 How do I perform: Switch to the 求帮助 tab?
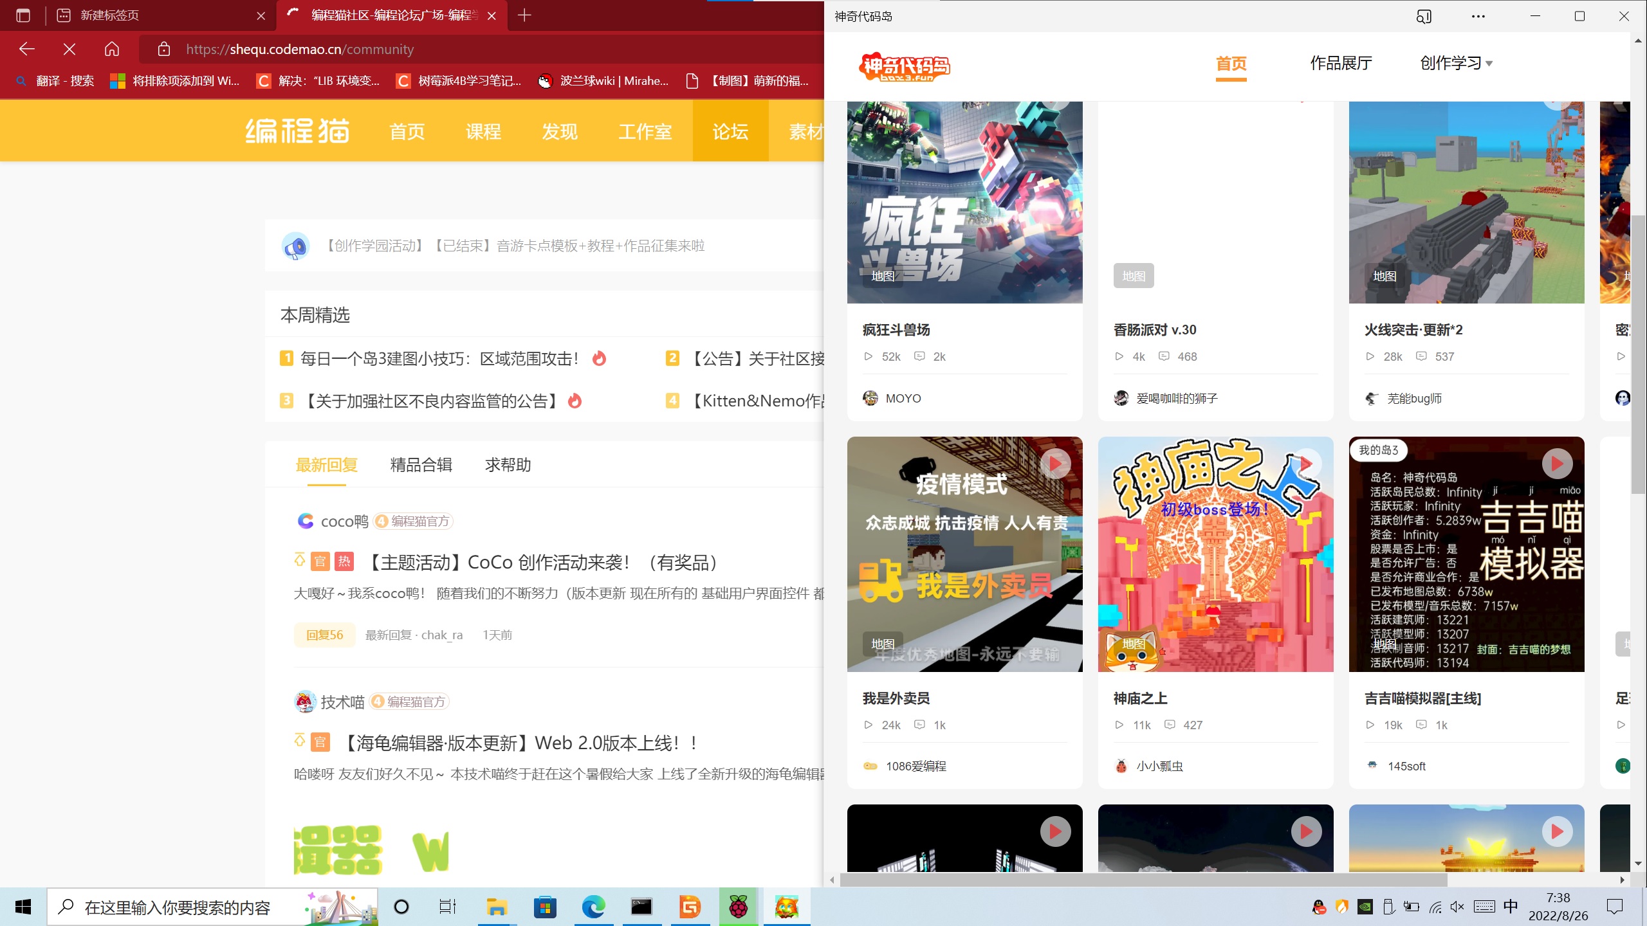coord(508,465)
